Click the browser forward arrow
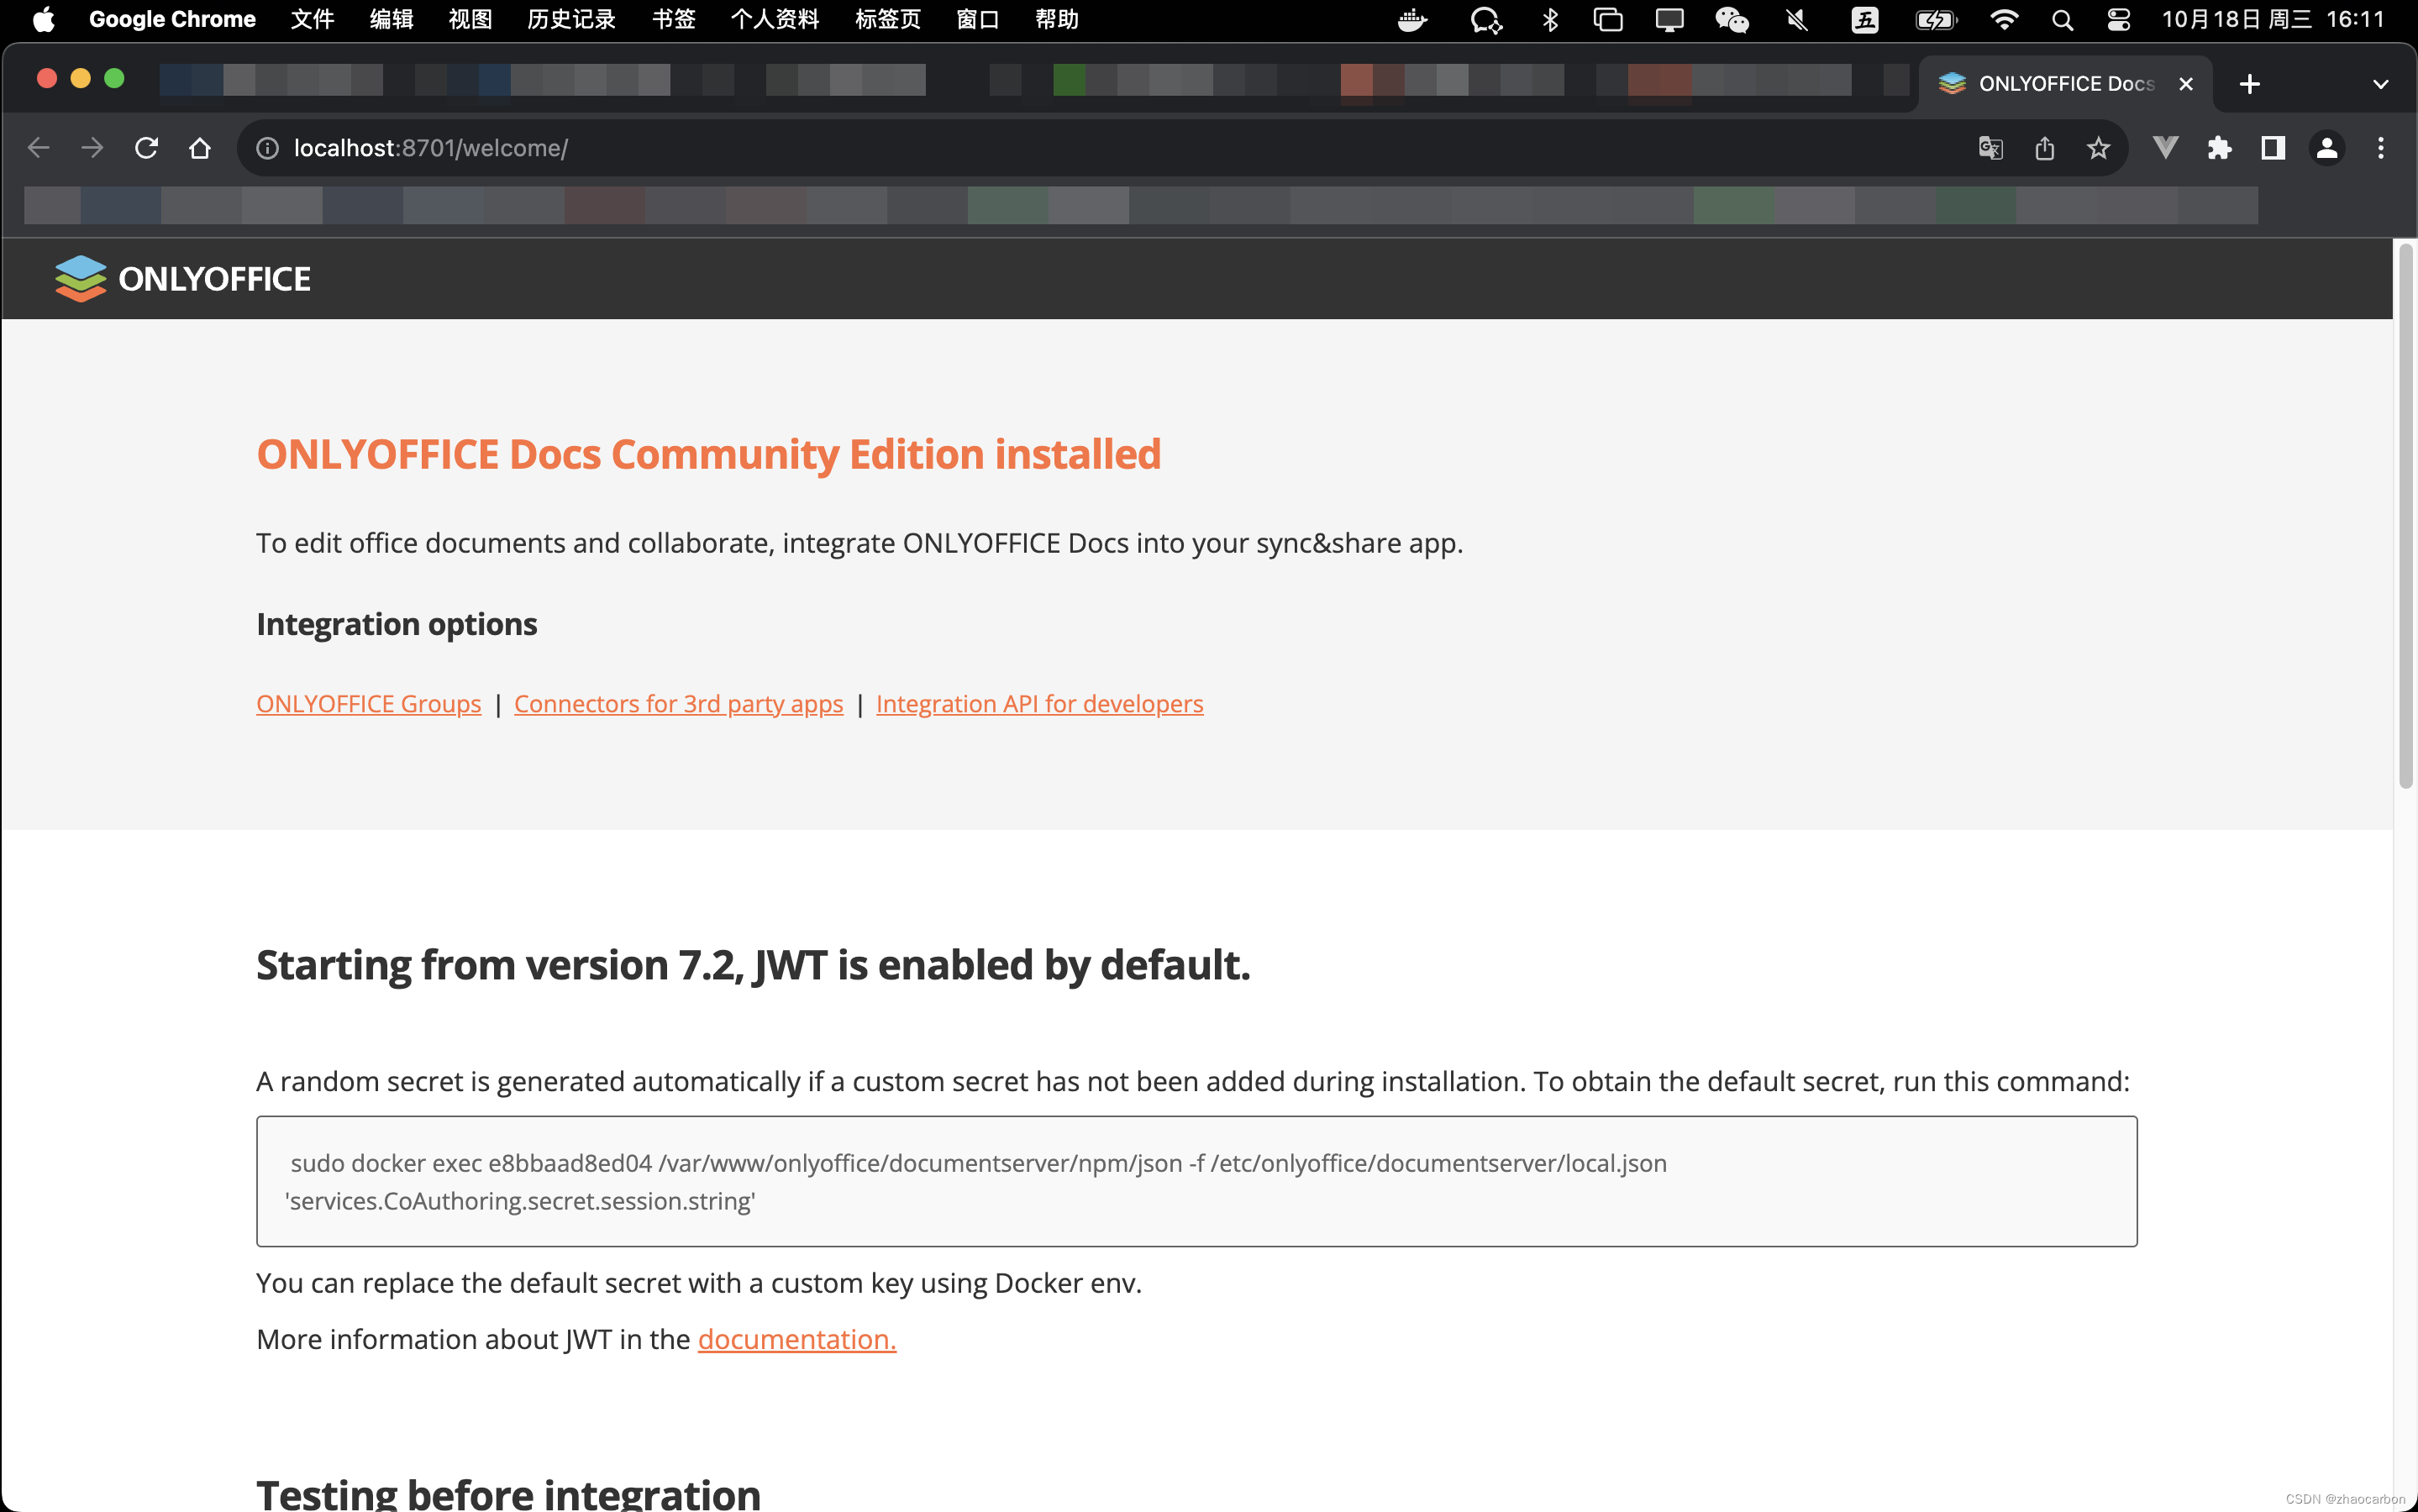 click(x=92, y=148)
